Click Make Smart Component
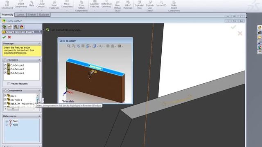This screenshot has height=147, width=262. tap(174, 6)
